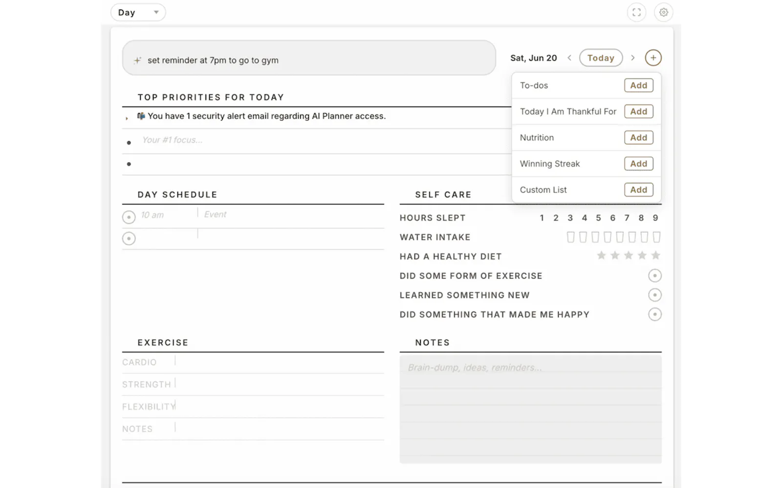Set hours slept to 1

(x=542, y=218)
